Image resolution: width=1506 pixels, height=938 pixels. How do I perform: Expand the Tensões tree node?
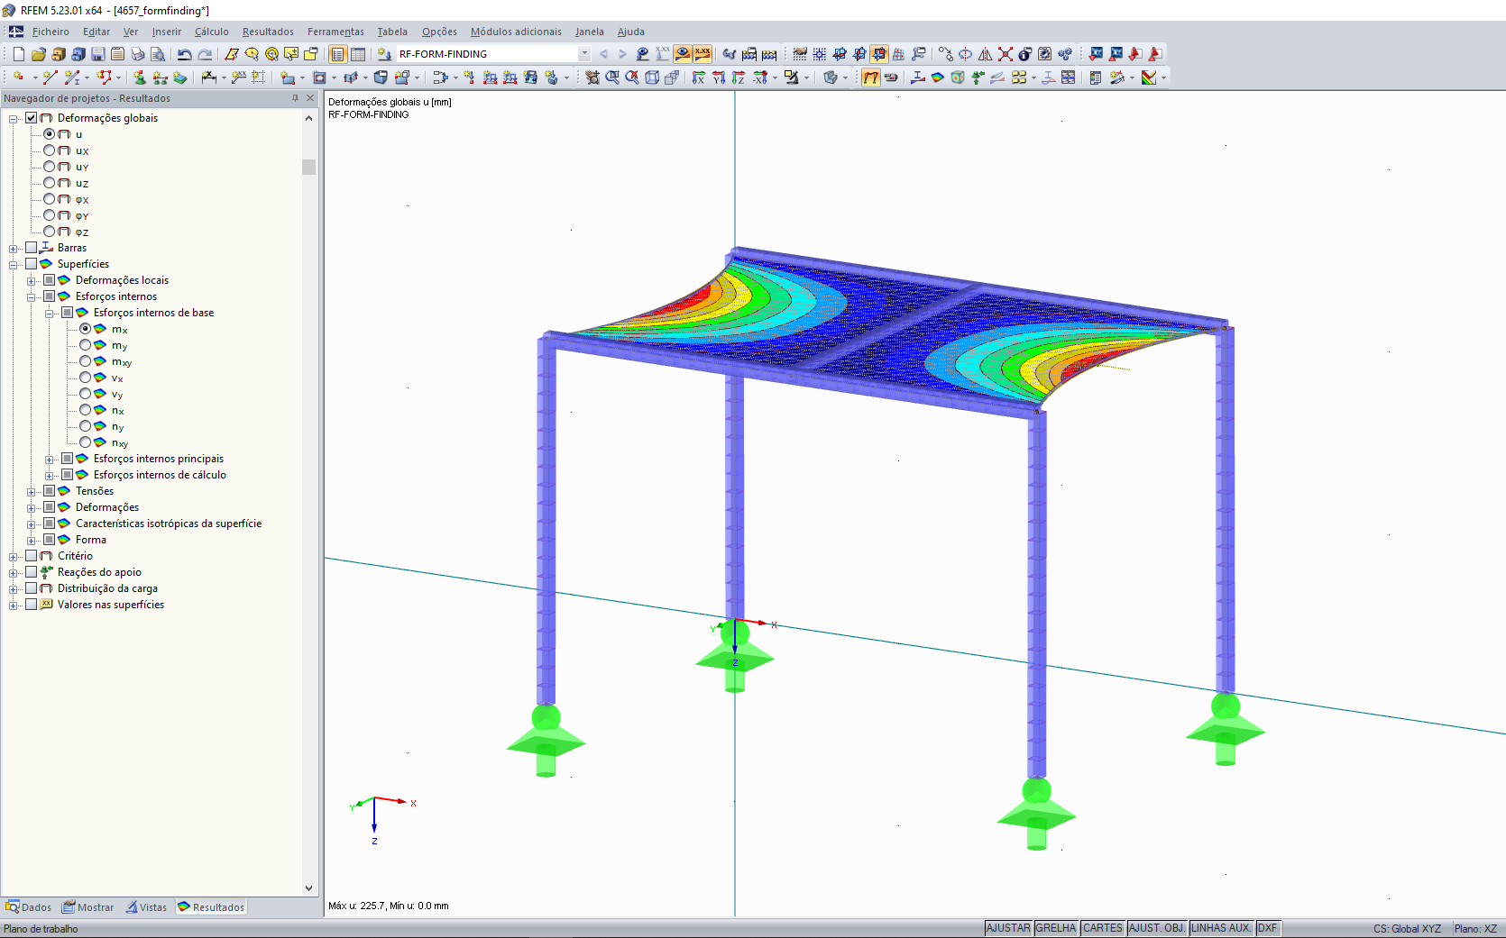32,492
